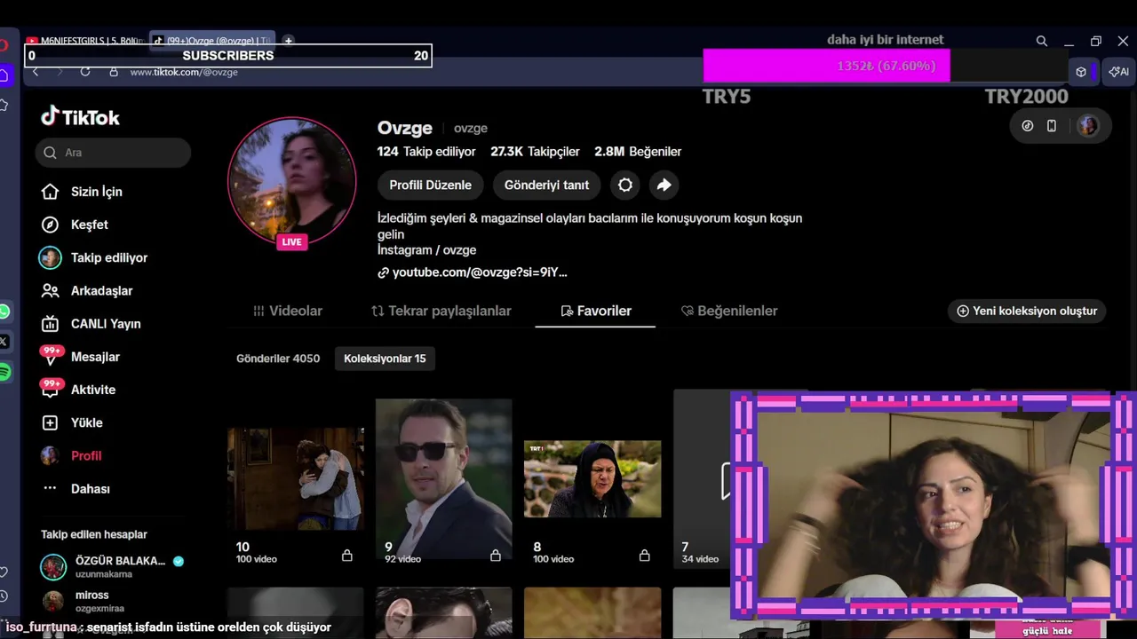Click the tiktok.com/@ovzge address bar
The image size is (1137, 639).
coord(184,72)
